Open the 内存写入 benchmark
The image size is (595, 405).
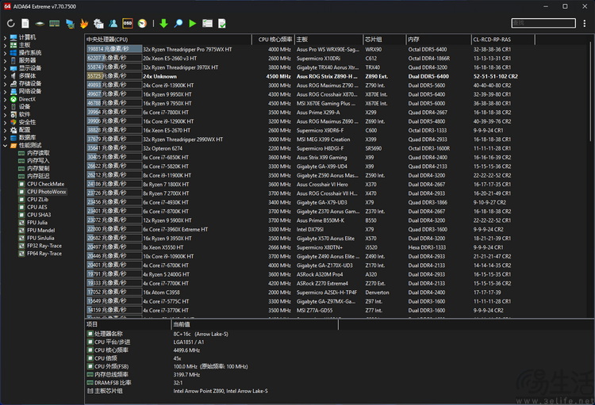click(38, 161)
